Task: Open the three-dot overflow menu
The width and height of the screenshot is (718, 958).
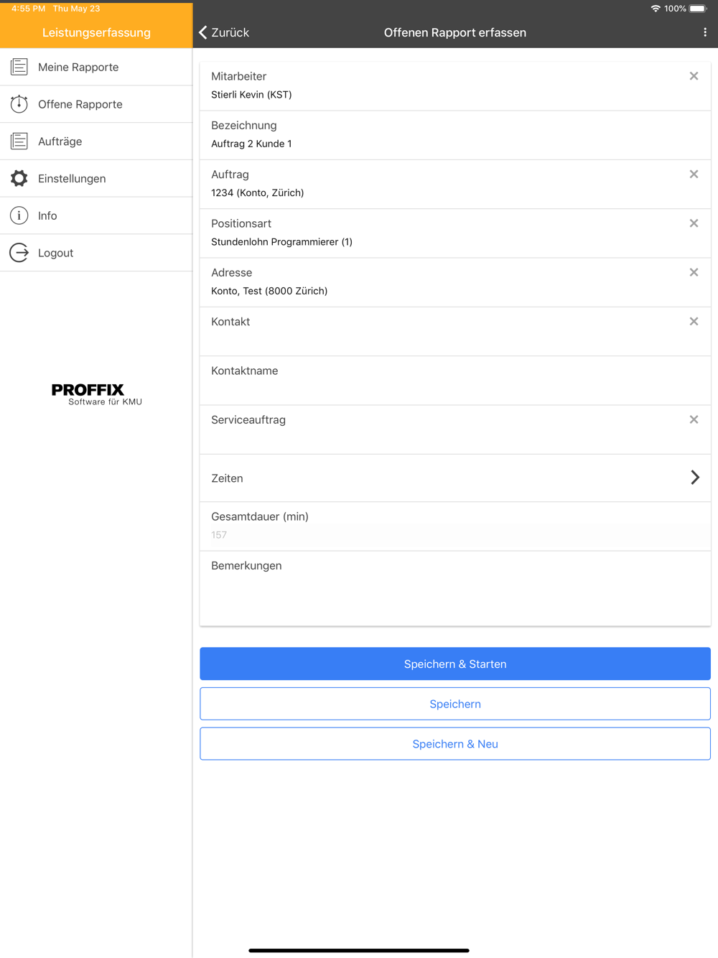Action: [x=705, y=32]
